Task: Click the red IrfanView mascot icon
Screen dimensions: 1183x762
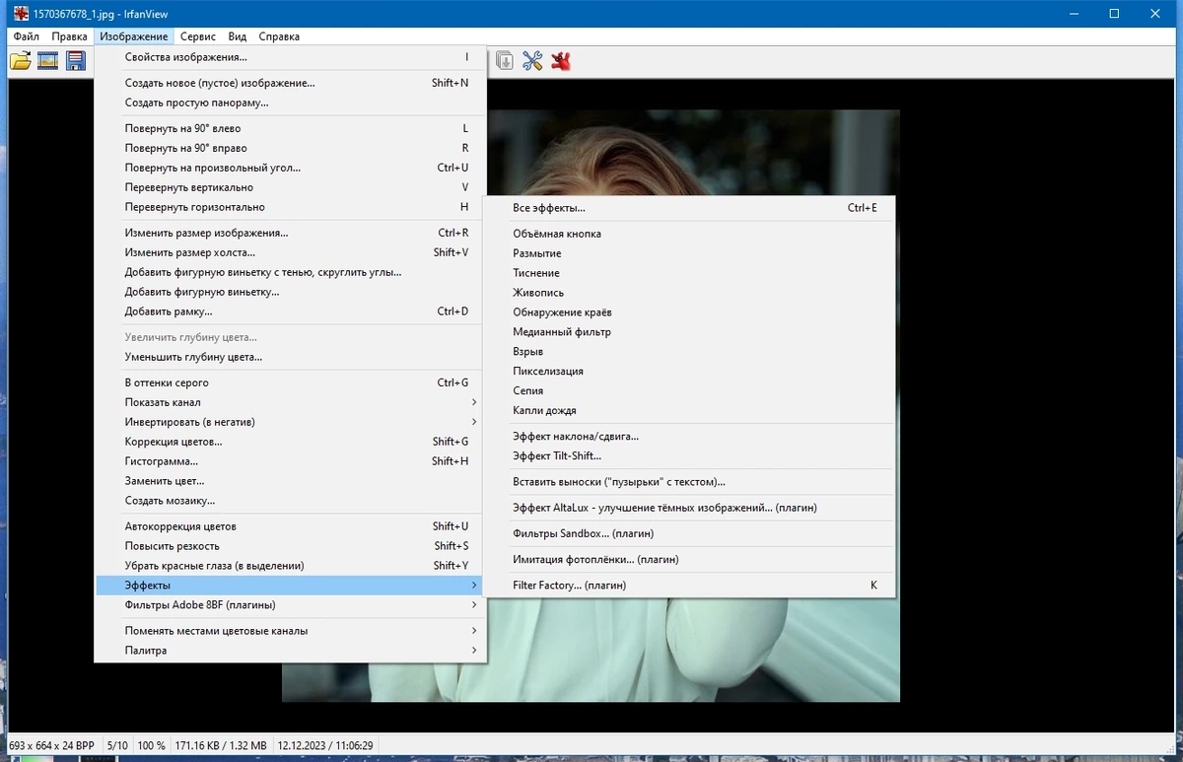Action: pyautogui.click(x=562, y=61)
